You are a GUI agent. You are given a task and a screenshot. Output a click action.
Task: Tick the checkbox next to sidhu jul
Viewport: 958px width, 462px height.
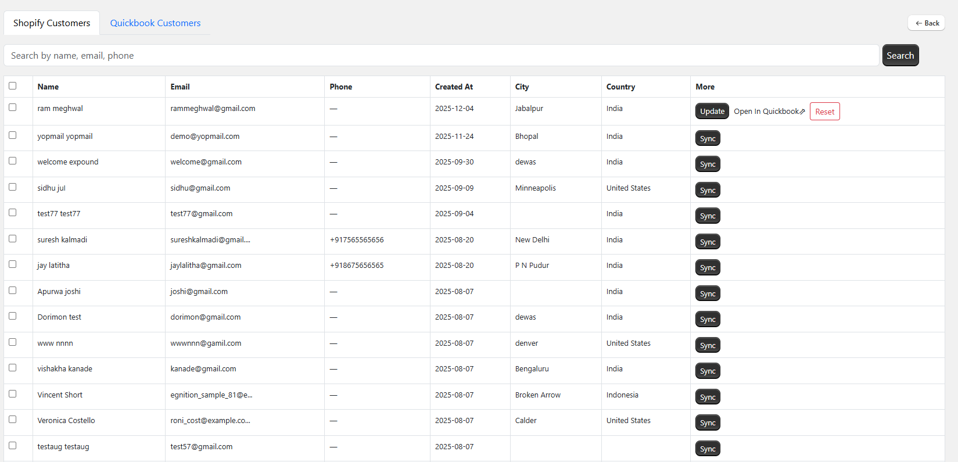tap(13, 187)
